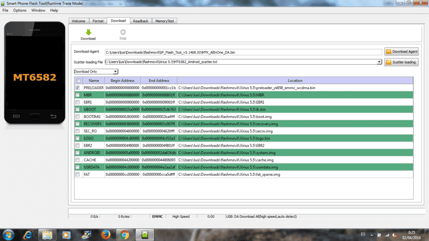Click the Begin Address column header

pyautogui.click(x=123, y=80)
